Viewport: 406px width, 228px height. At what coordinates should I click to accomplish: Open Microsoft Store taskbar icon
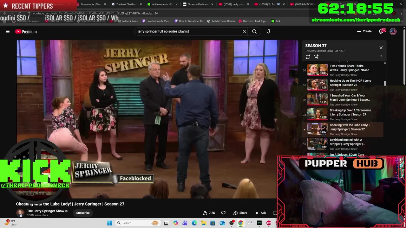click(213, 223)
